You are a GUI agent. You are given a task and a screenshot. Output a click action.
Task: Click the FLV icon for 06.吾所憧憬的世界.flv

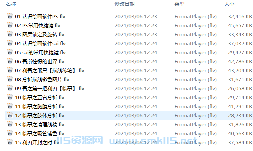coord(10,61)
